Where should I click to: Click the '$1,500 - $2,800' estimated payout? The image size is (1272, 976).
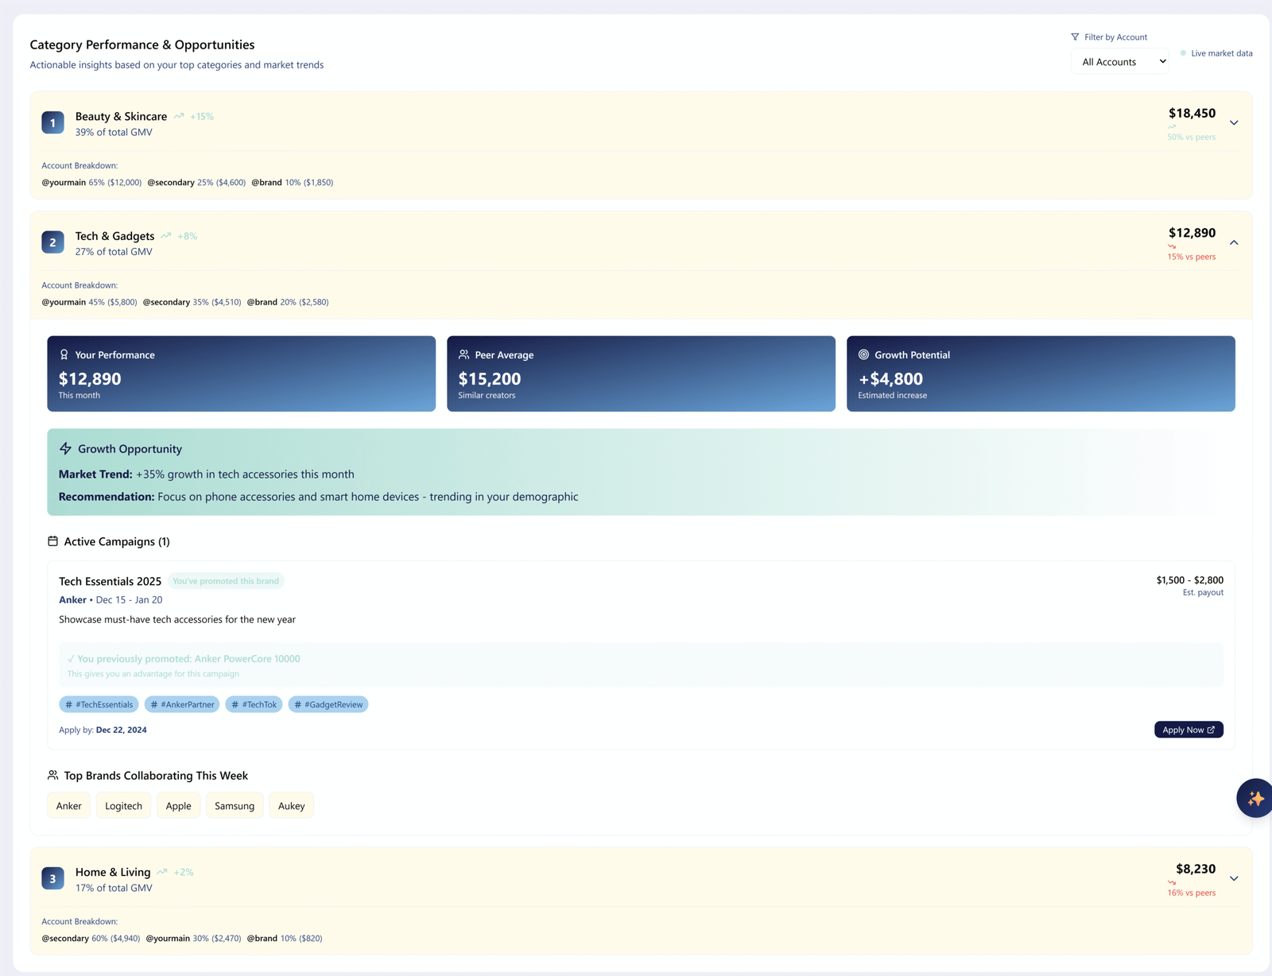1189,580
